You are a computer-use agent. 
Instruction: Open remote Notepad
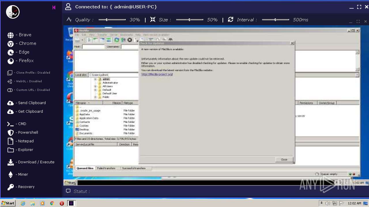tap(20, 141)
